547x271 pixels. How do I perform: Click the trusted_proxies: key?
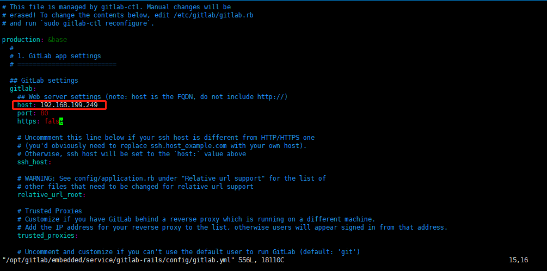point(48,236)
